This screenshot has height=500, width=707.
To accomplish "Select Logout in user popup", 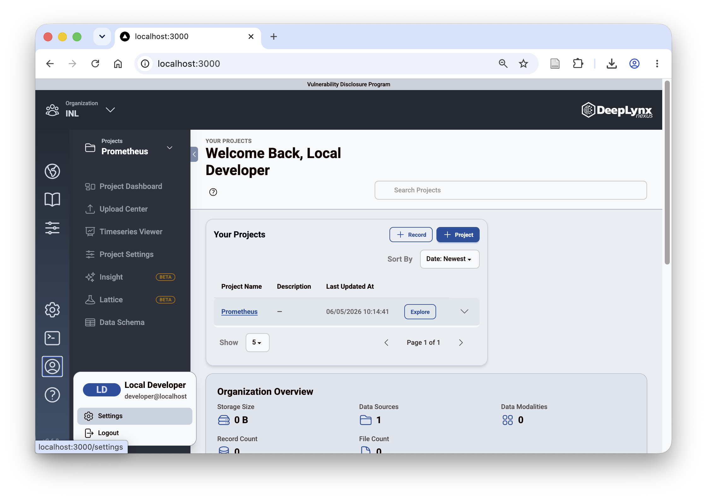I will coord(135,433).
